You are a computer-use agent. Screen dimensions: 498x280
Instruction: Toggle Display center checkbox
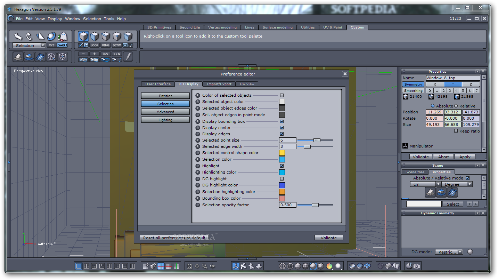coord(282,128)
